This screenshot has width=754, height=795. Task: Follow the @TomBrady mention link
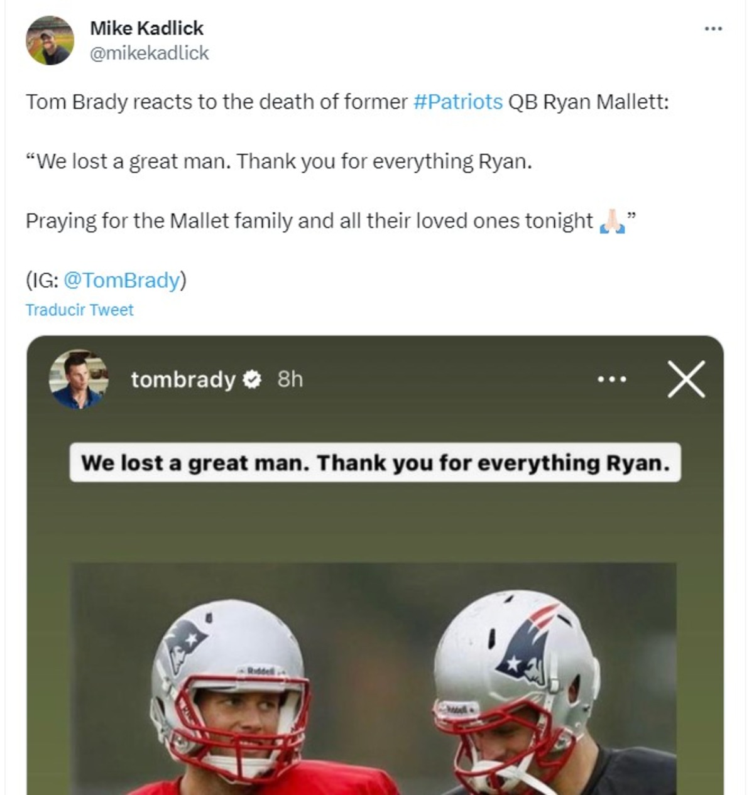[122, 280]
